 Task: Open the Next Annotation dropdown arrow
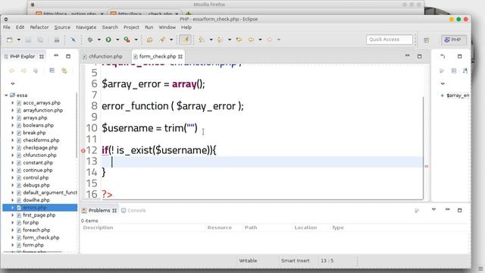click(211, 39)
